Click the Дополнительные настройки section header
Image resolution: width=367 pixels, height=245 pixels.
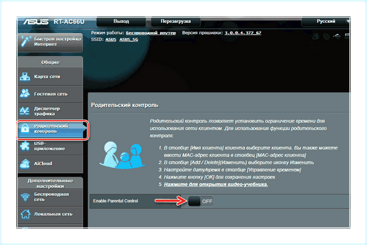[x=50, y=183]
